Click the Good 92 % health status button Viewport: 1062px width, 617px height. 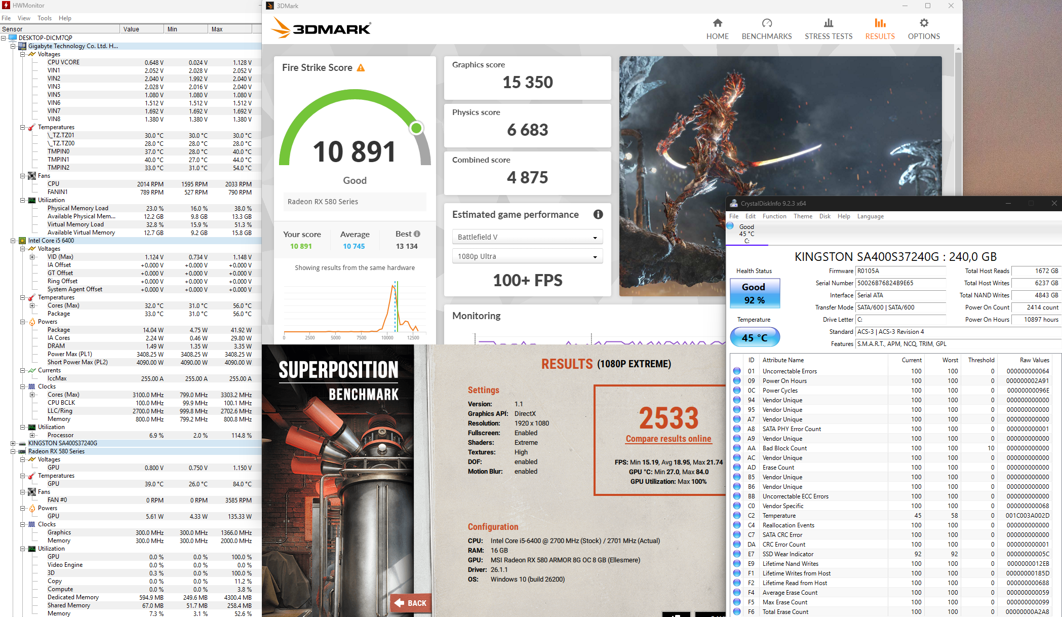point(754,293)
